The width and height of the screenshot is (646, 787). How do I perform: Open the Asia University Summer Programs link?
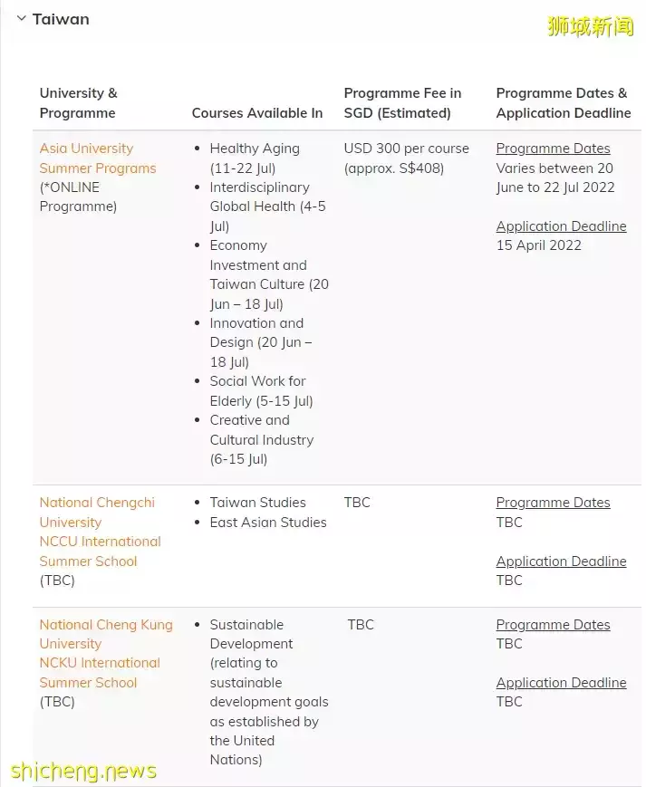[97, 158]
